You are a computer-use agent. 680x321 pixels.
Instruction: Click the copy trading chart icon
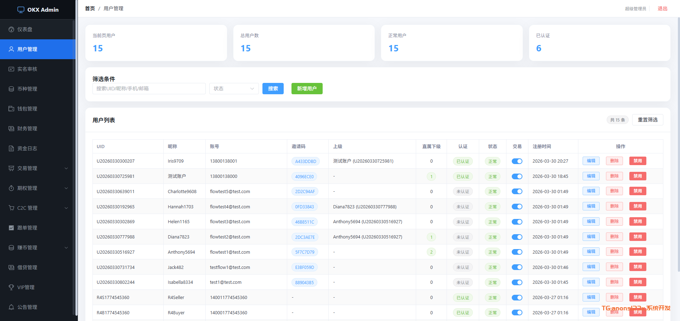click(11, 228)
